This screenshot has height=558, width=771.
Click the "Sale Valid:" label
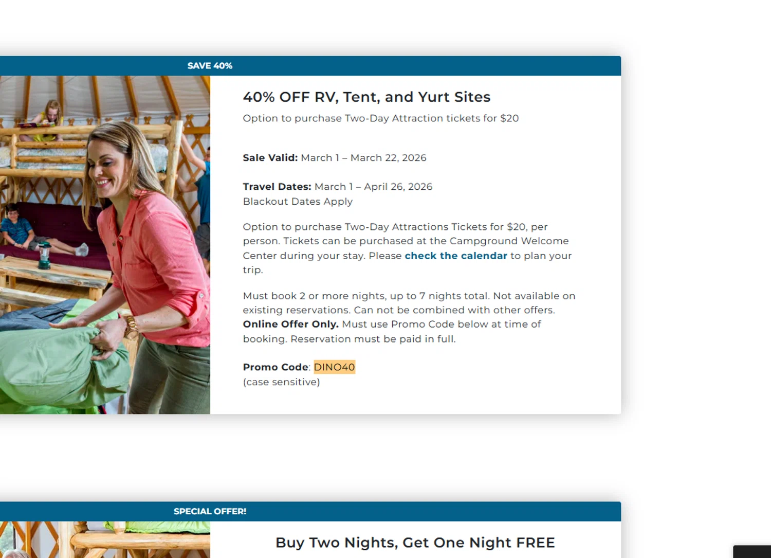(270, 158)
